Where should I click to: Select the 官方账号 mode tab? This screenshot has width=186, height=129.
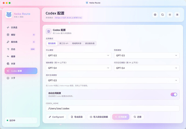coord(52,43)
